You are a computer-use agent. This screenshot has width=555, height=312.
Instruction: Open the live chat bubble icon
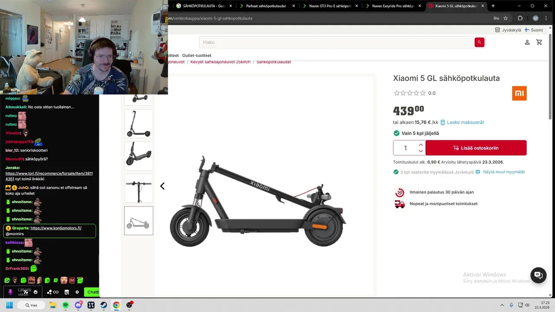click(x=539, y=275)
